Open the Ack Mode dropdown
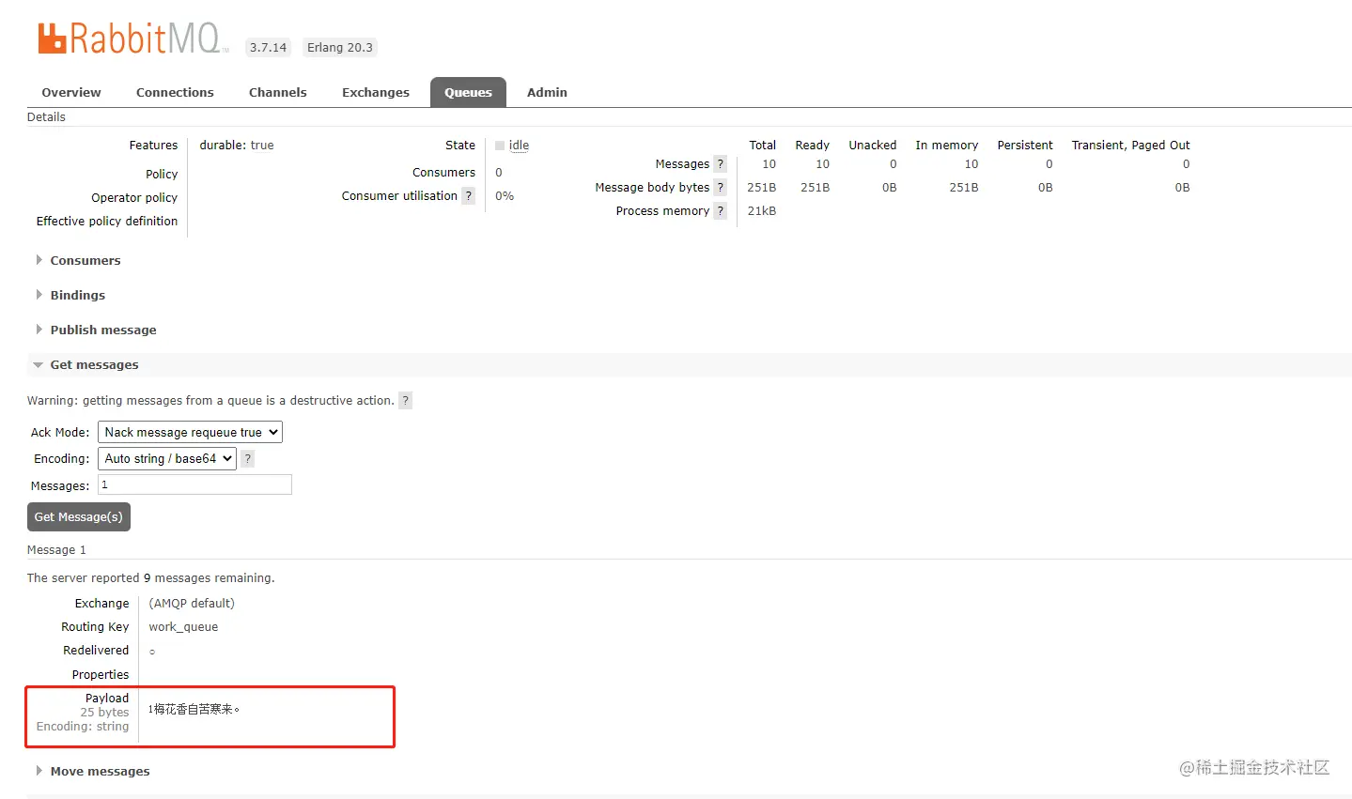The width and height of the screenshot is (1352, 799). point(190,432)
